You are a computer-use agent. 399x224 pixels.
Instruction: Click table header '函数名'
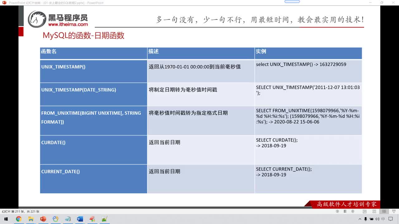pos(49,51)
